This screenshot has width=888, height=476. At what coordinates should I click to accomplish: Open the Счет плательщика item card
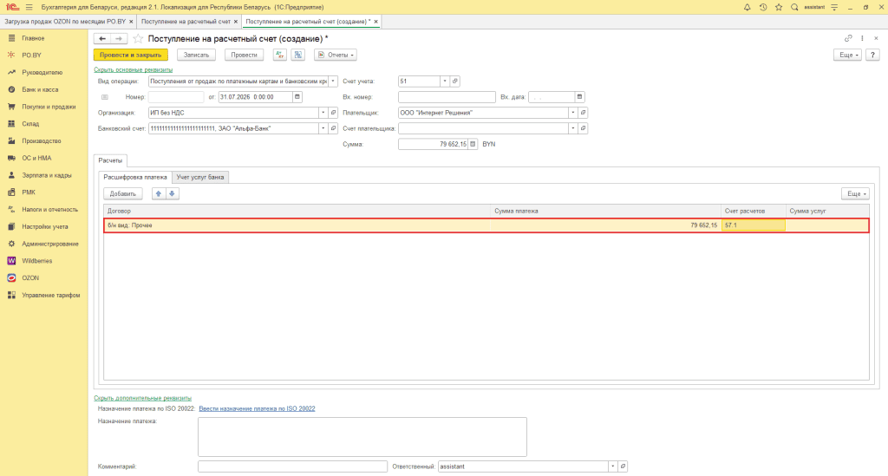pos(583,128)
